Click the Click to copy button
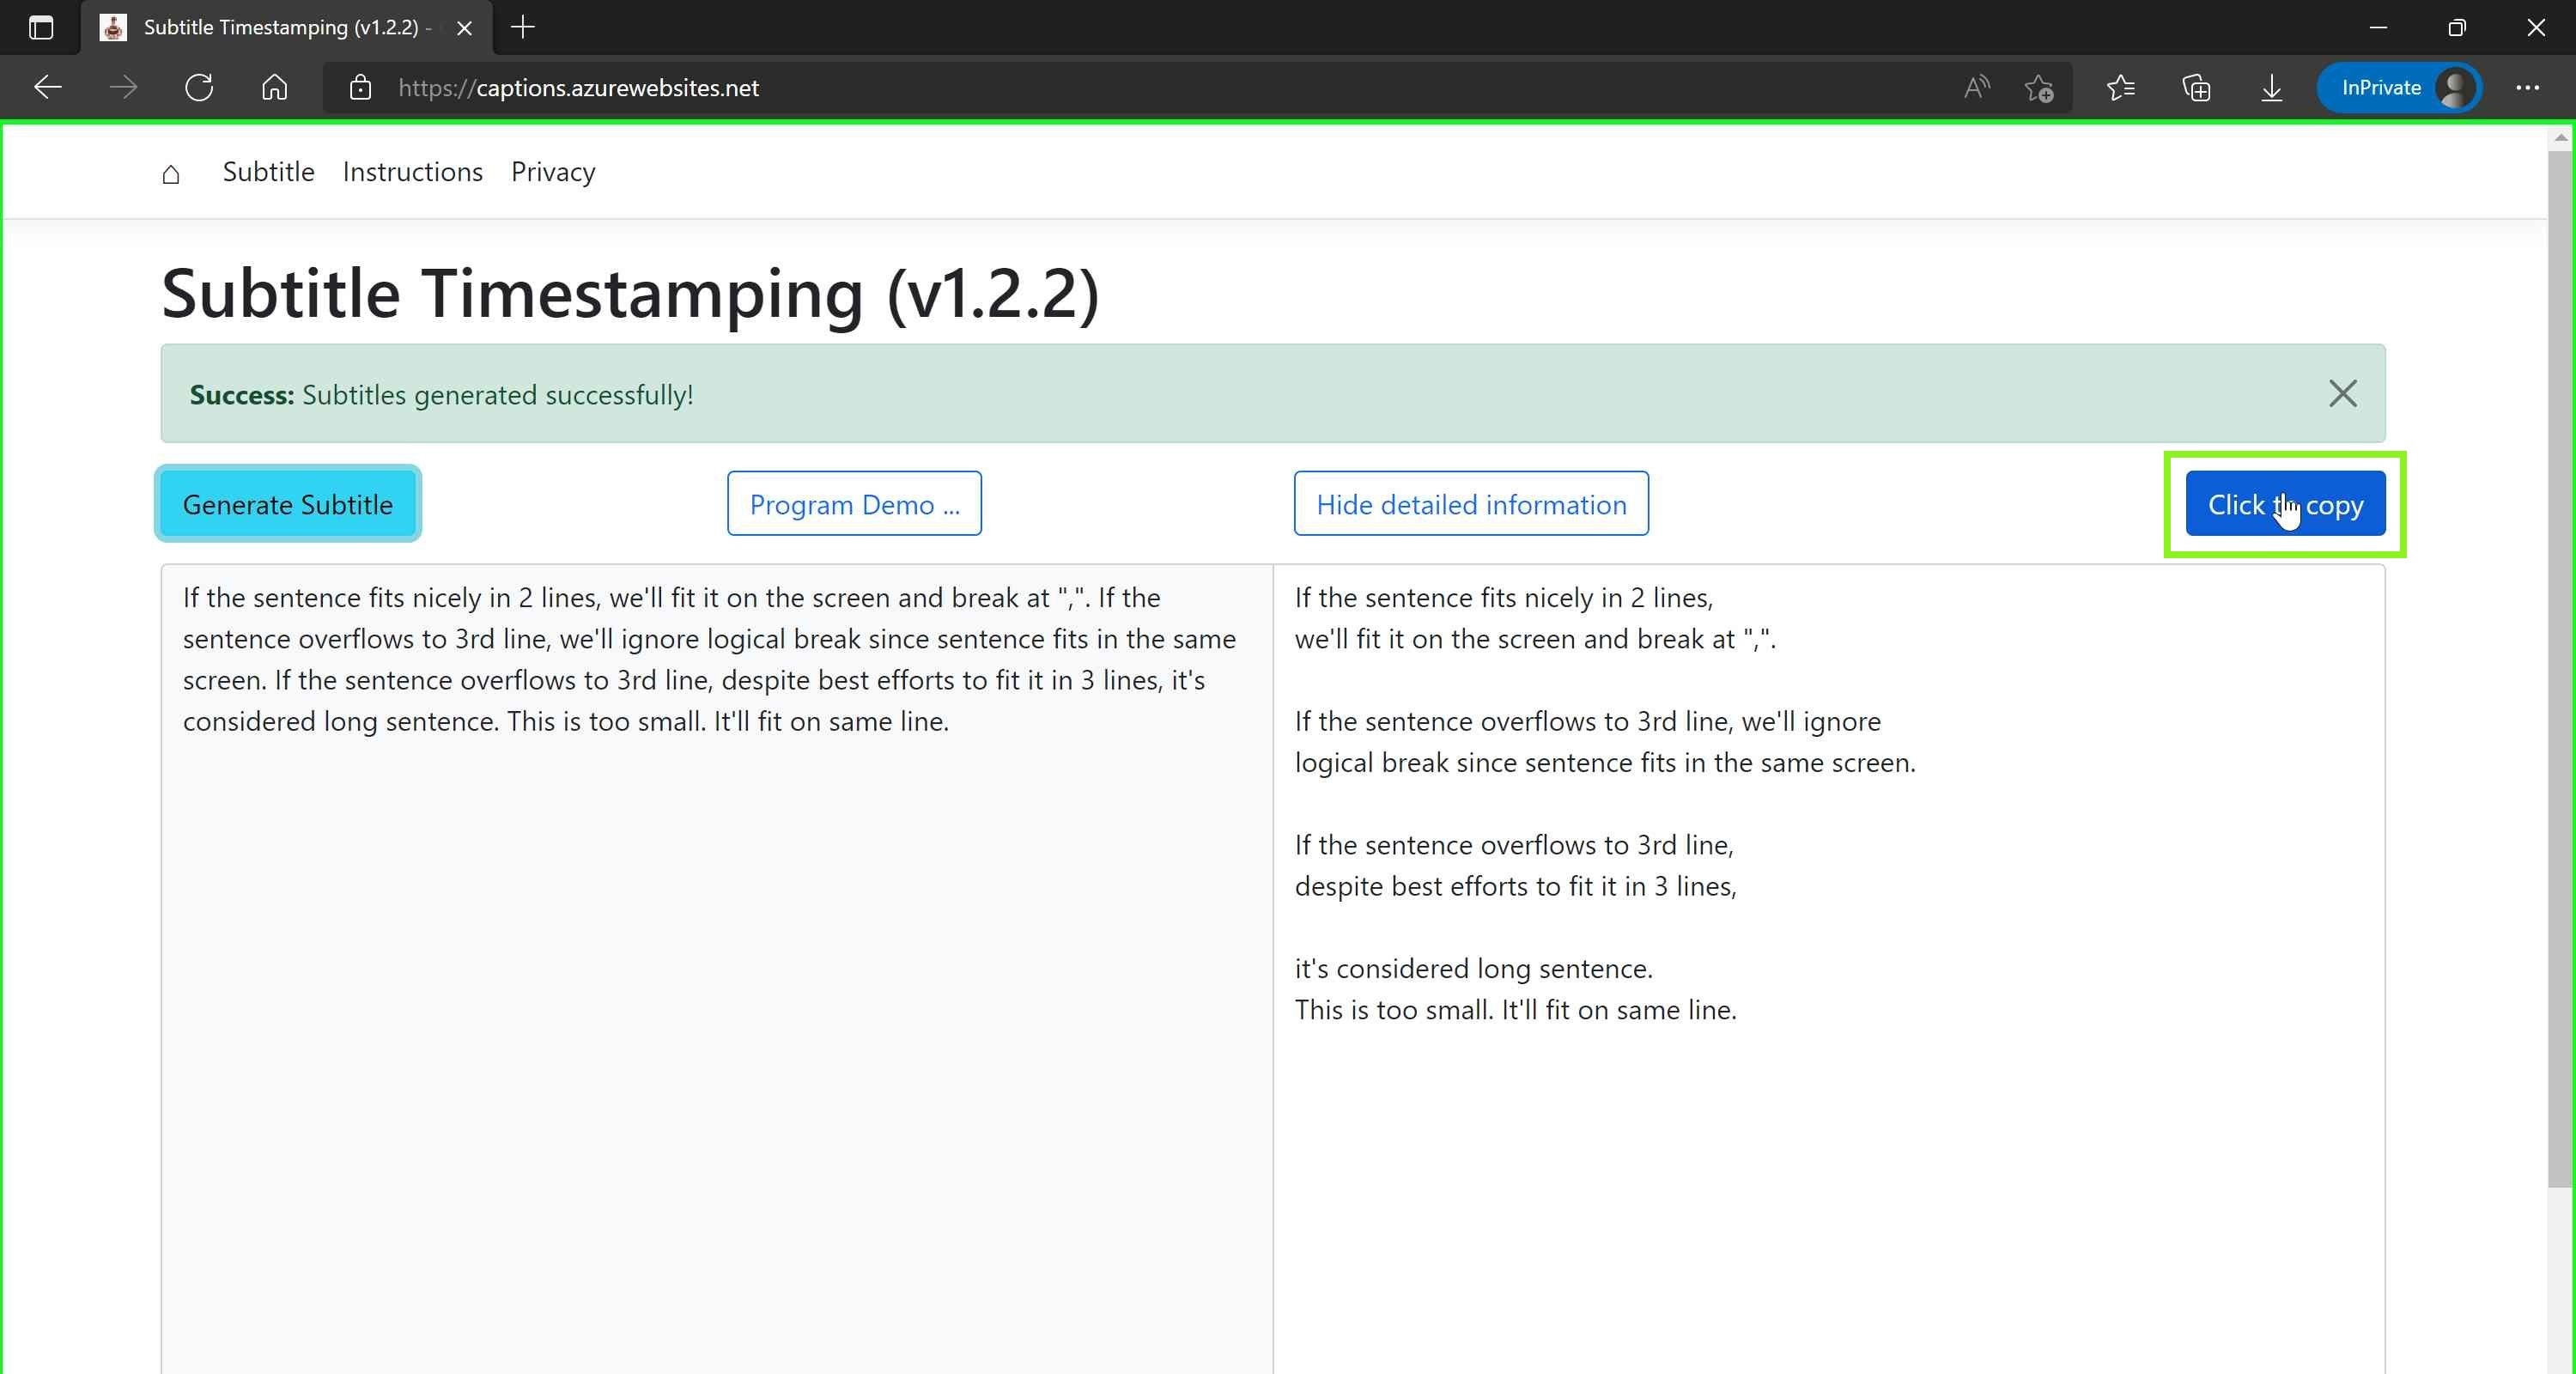 (x=2285, y=504)
